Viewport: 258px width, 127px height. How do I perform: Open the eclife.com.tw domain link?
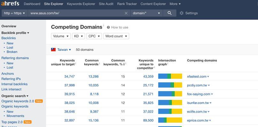click(197, 112)
